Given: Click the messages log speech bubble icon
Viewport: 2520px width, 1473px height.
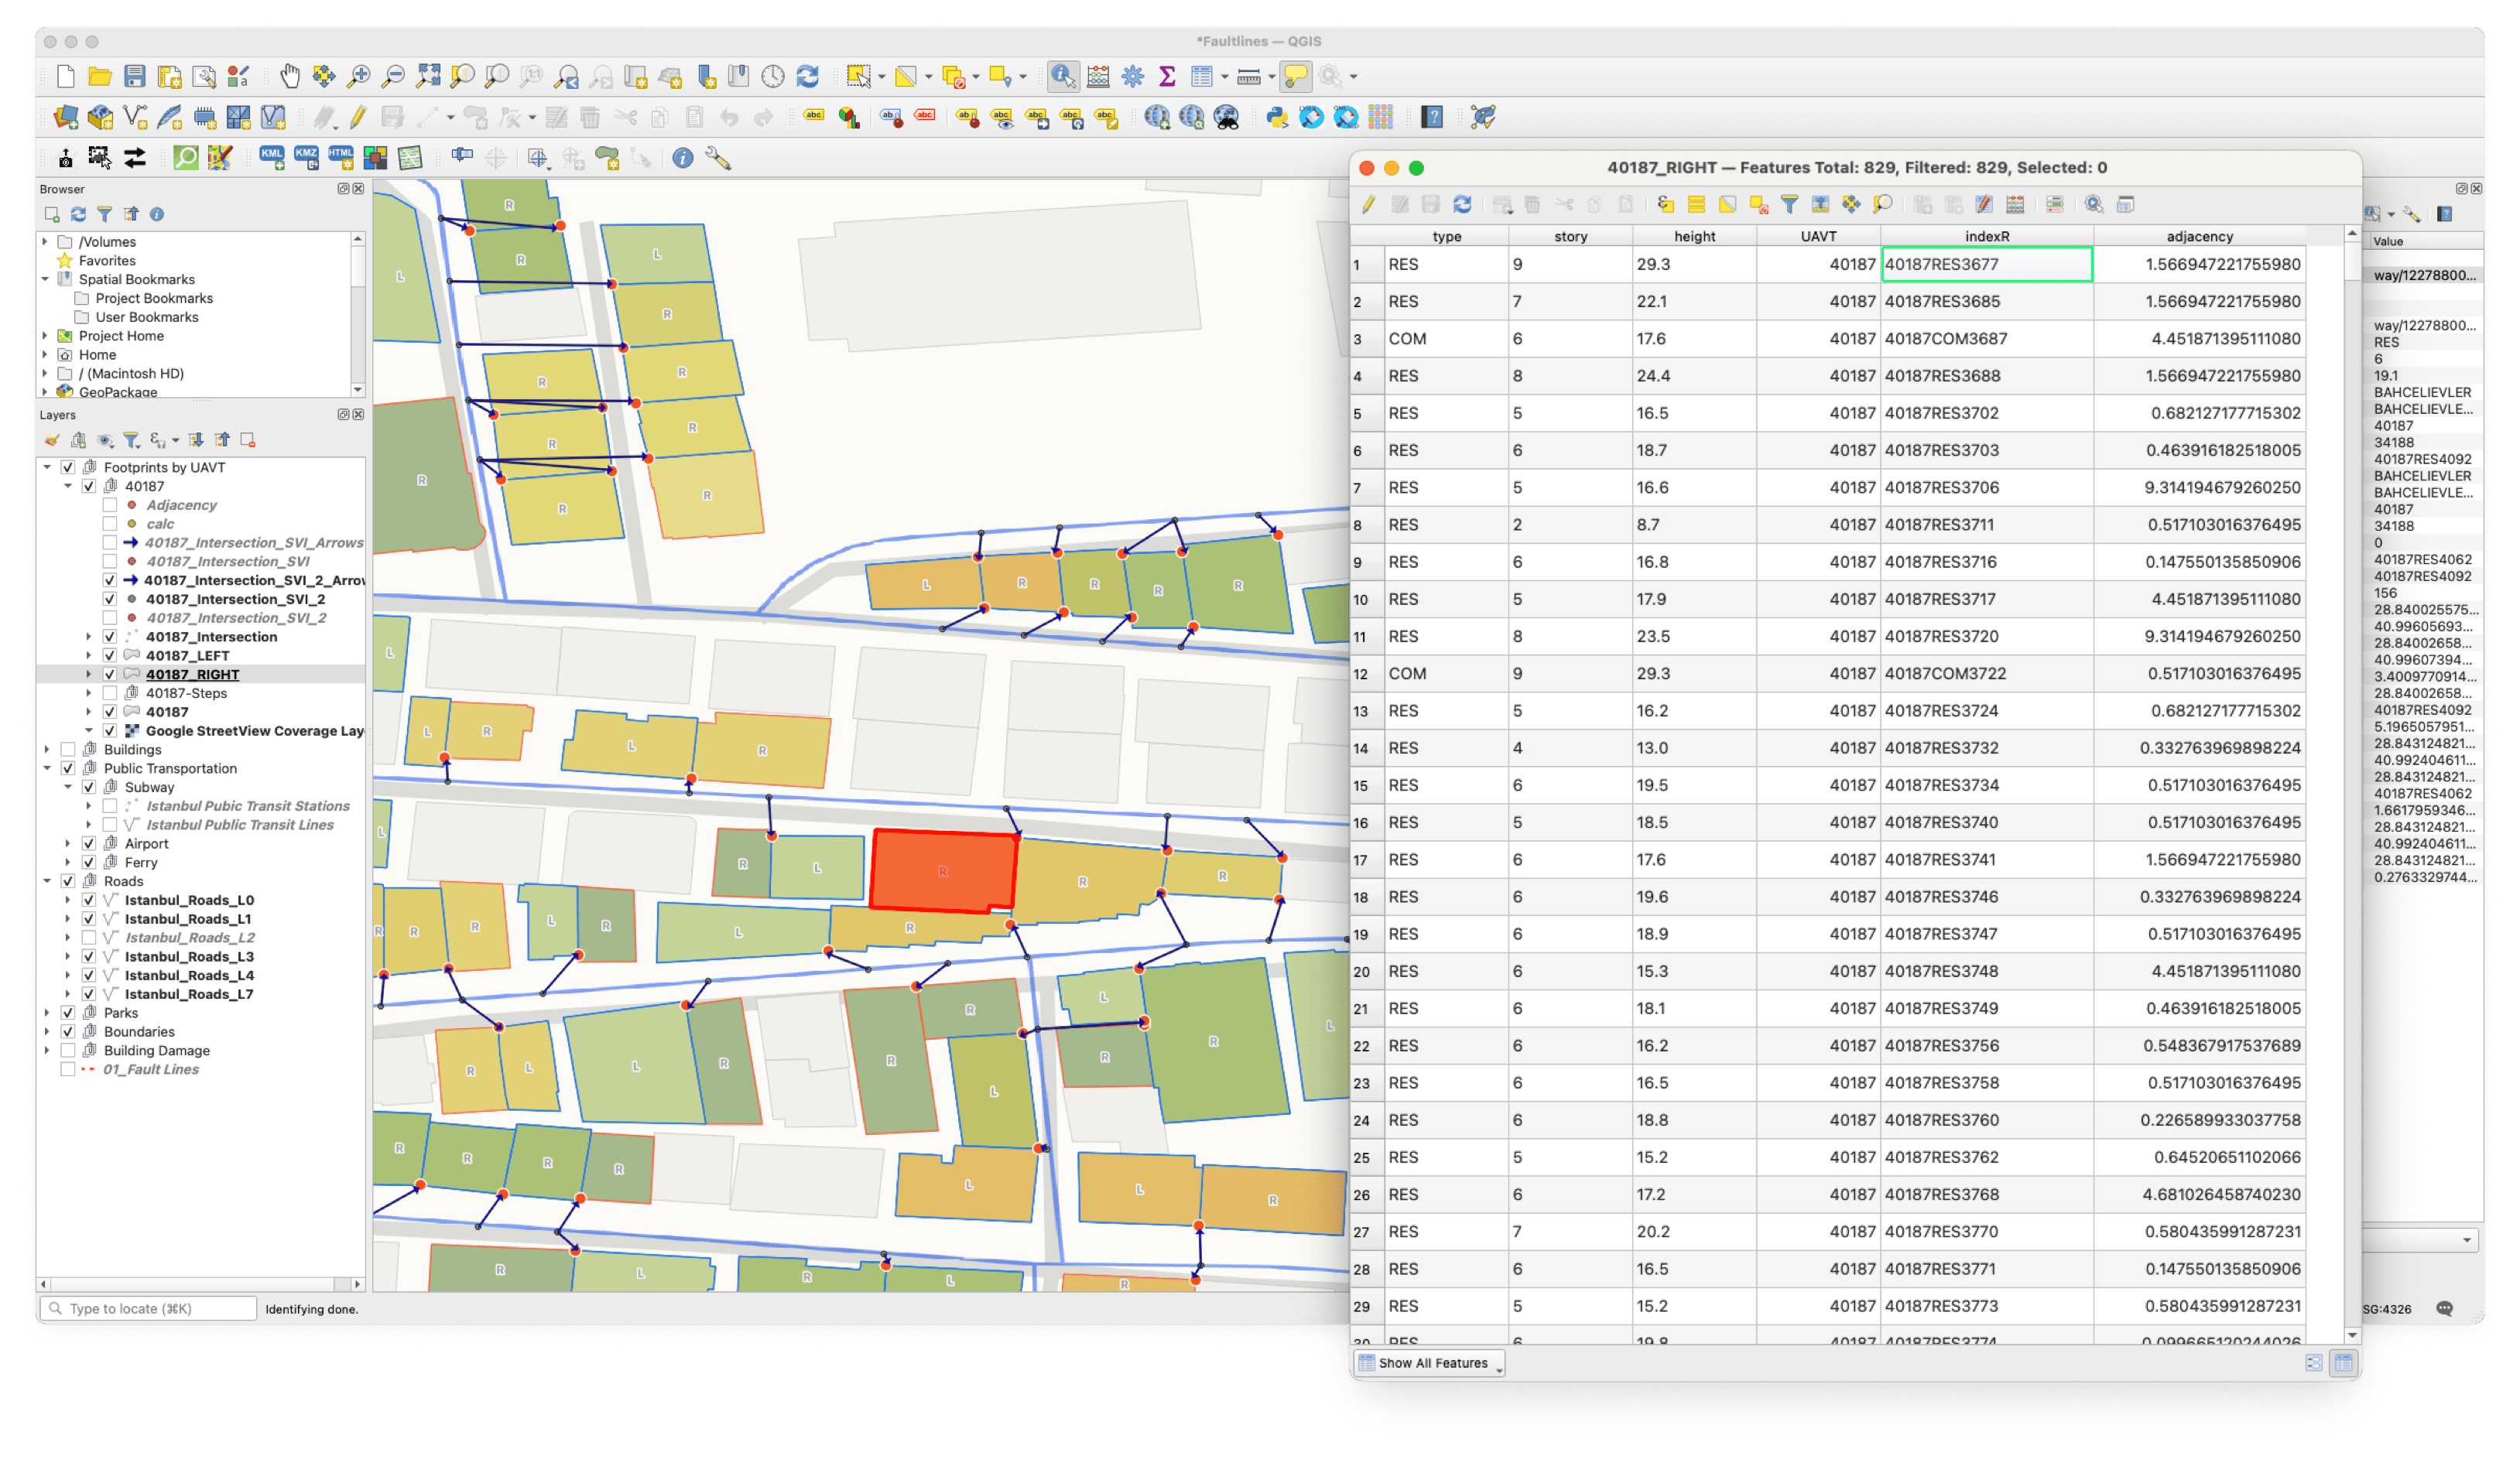Looking at the screenshot, I should tap(2445, 1308).
